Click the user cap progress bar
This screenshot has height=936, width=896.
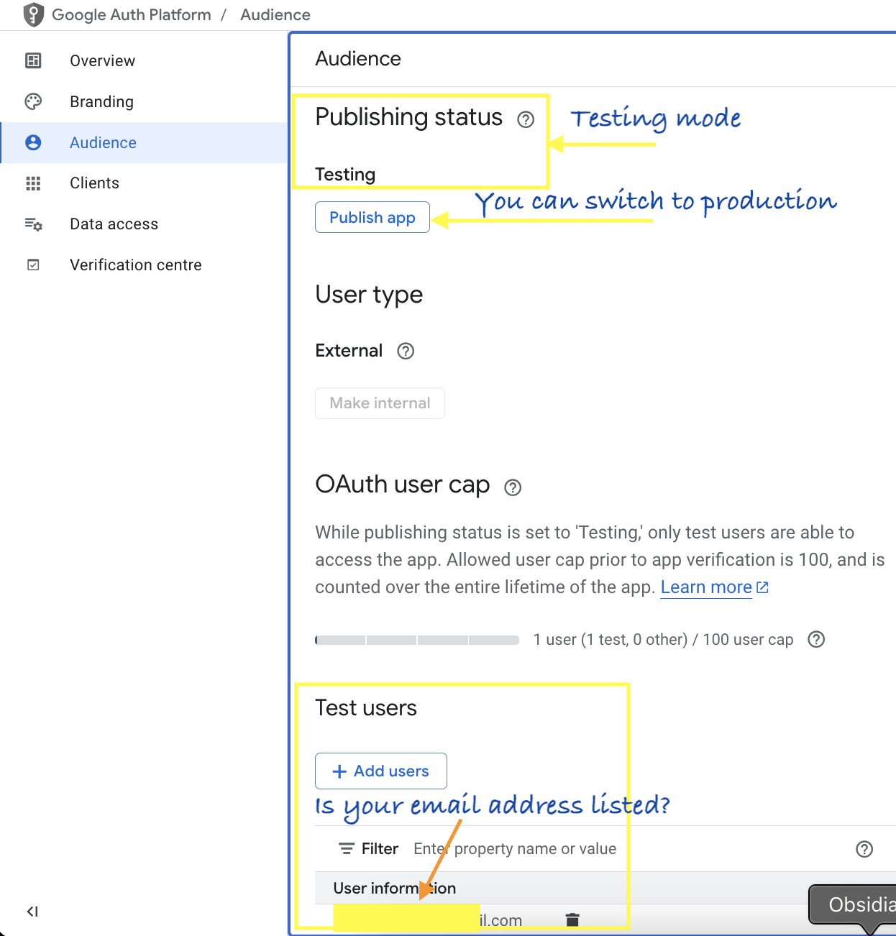point(416,639)
